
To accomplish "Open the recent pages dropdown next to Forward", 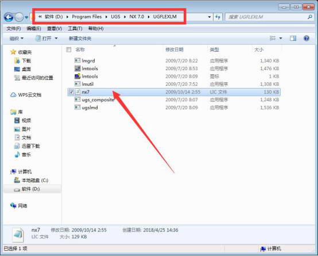I will pyautogui.click(x=26, y=17).
